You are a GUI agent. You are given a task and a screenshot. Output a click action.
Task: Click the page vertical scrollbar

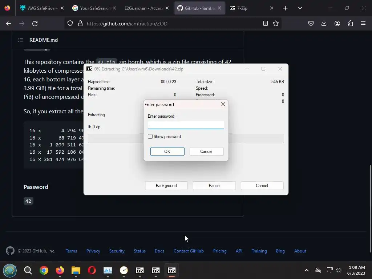click(x=370, y=209)
